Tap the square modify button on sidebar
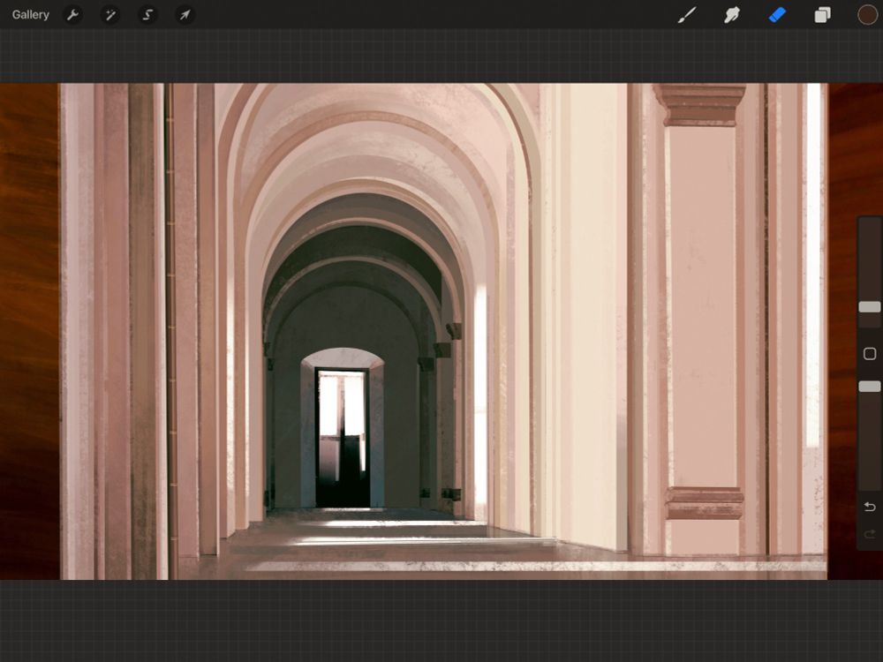883x662 pixels. tap(870, 354)
